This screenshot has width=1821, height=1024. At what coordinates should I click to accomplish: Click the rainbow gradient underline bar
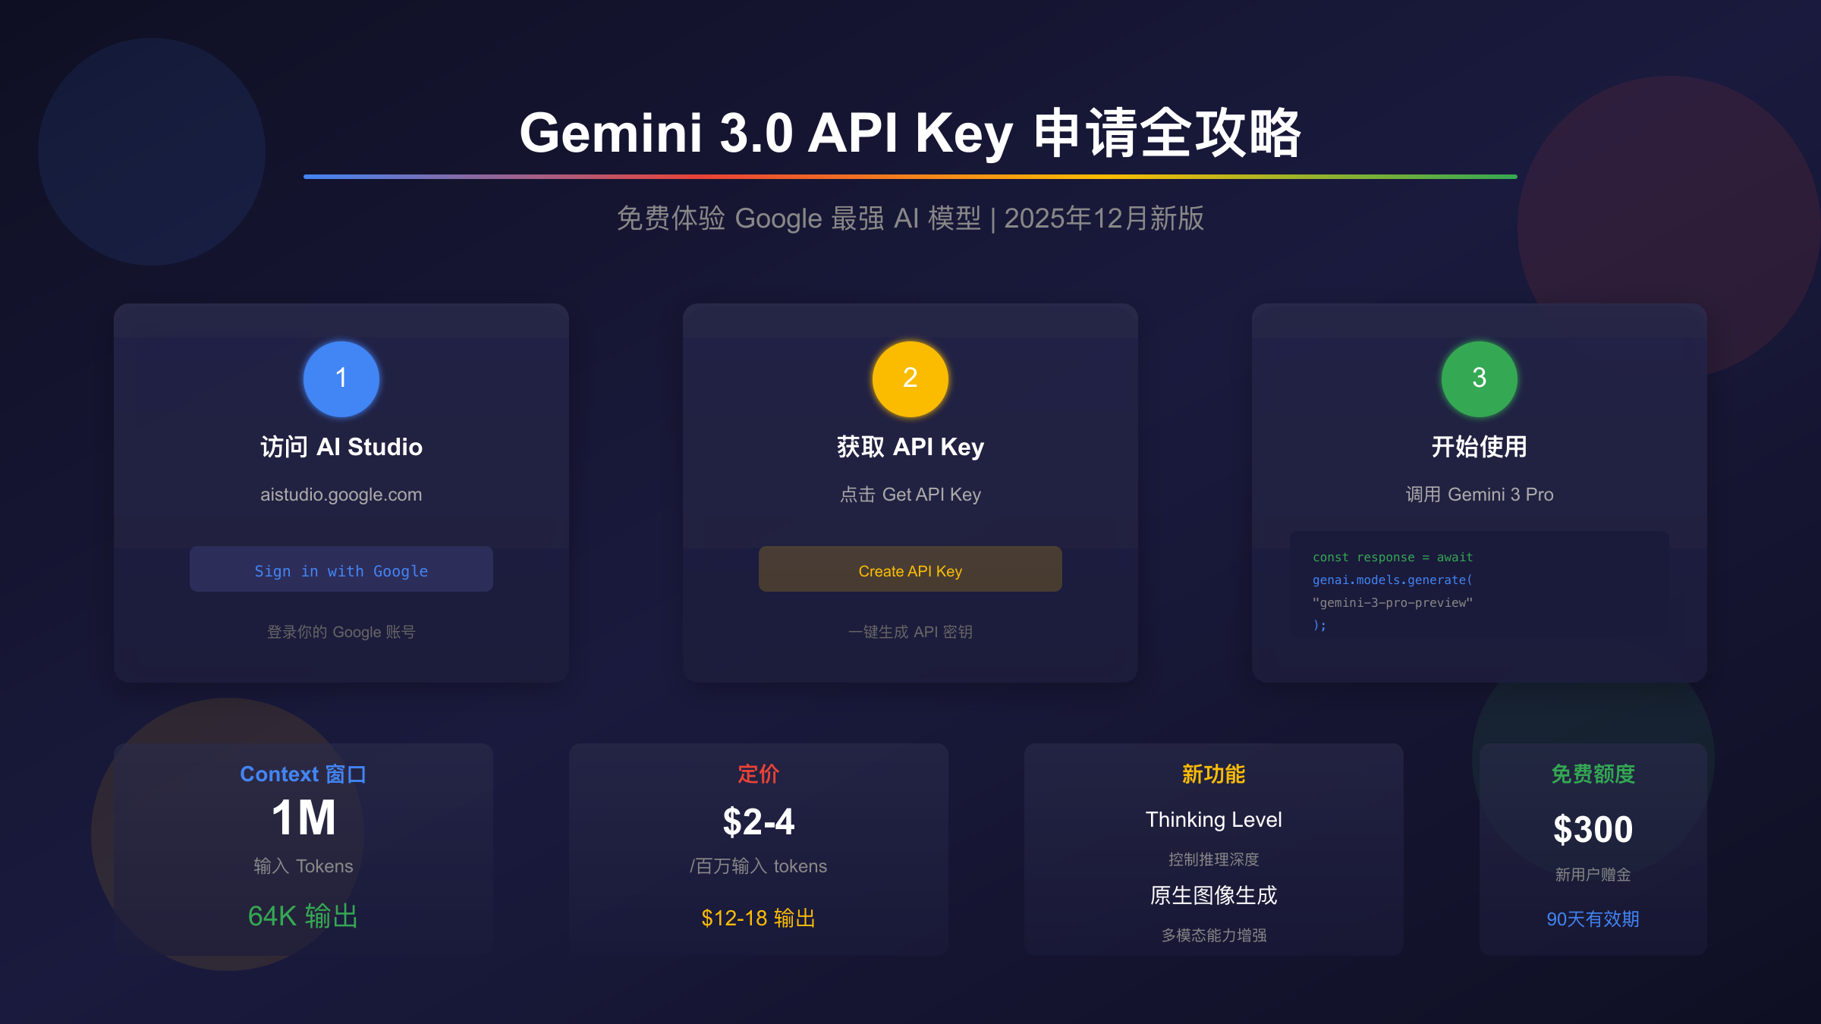tap(910, 177)
